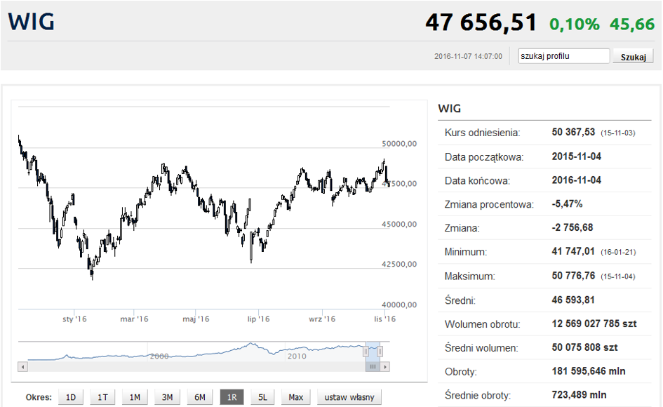Click the highlighted range in navigator
The image size is (663, 407).
pos(373,349)
